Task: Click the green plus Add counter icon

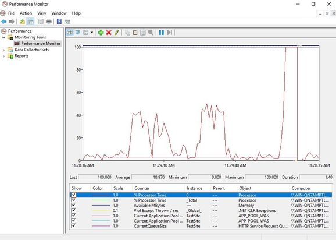Action: pyautogui.click(x=101, y=33)
